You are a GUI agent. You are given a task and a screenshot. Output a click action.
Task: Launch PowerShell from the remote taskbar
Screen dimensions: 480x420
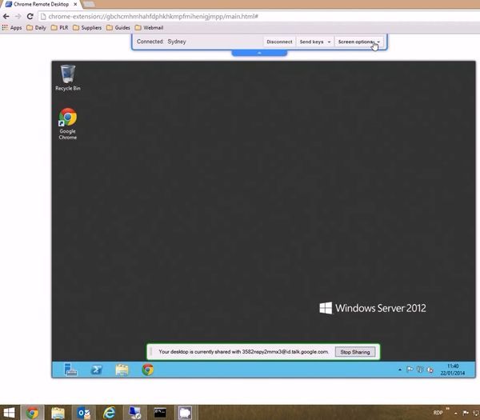pyautogui.click(x=94, y=370)
